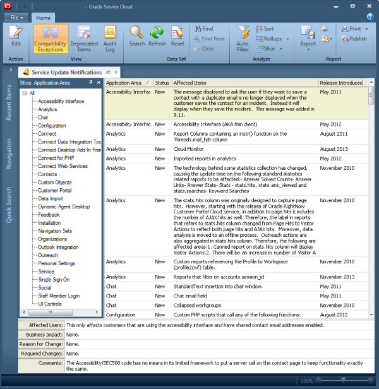Open the Navigation sidebar panel
This screenshot has height=389, width=379.
click(x=9, y=153)
